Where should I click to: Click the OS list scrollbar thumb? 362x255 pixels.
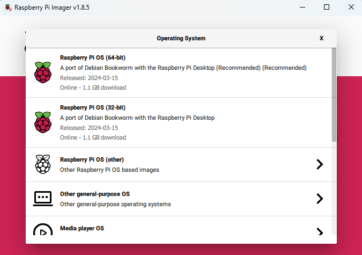point(334,95)
